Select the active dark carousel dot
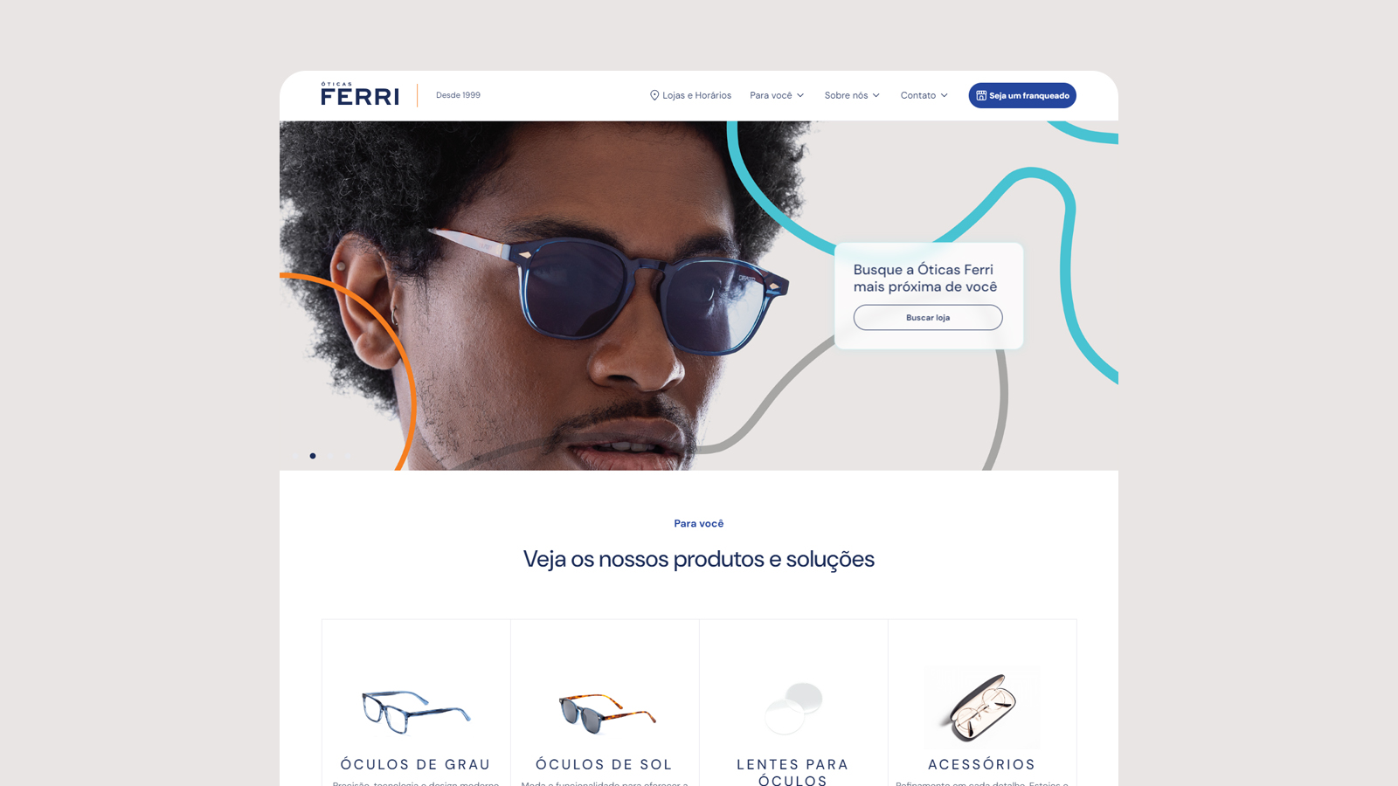The image size is (1398, 786). (313, 456)
